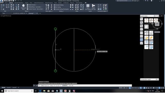Open Rolled I Section dropdown arrow
The width and height of the screenshot is (165, 93).
tap(37, 5)
